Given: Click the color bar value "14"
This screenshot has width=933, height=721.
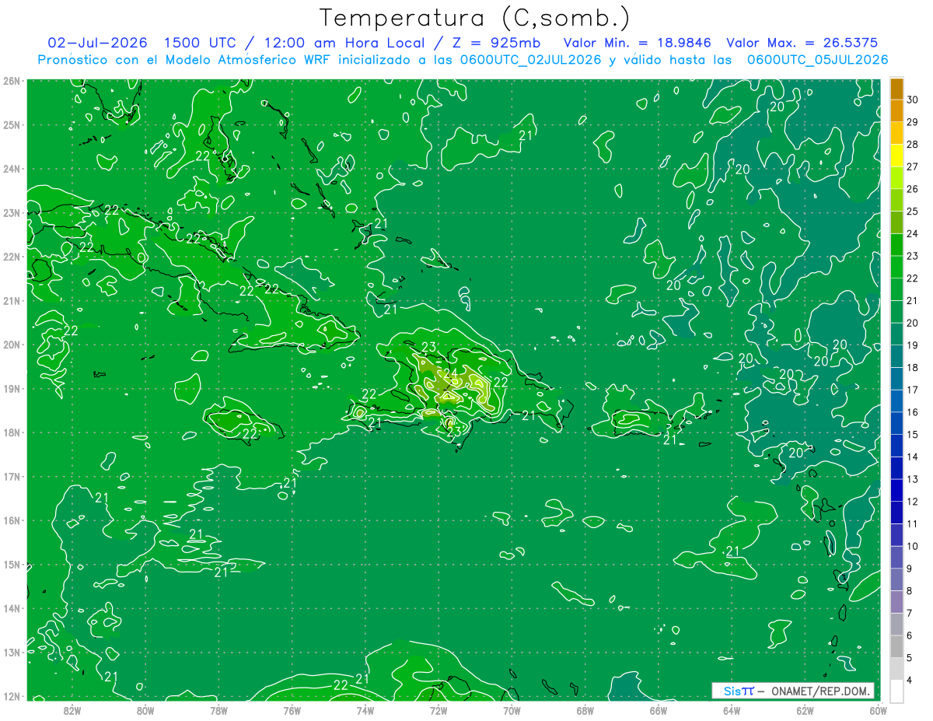Looking at the screenshot, I should pos(913,457).
